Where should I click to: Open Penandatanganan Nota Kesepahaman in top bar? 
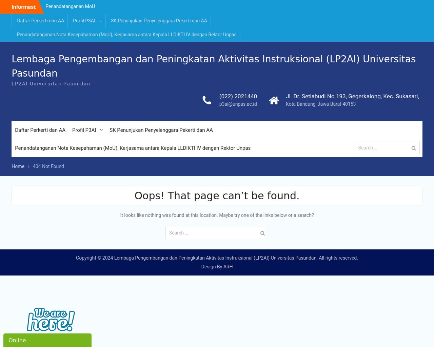(x=126, y=35)
